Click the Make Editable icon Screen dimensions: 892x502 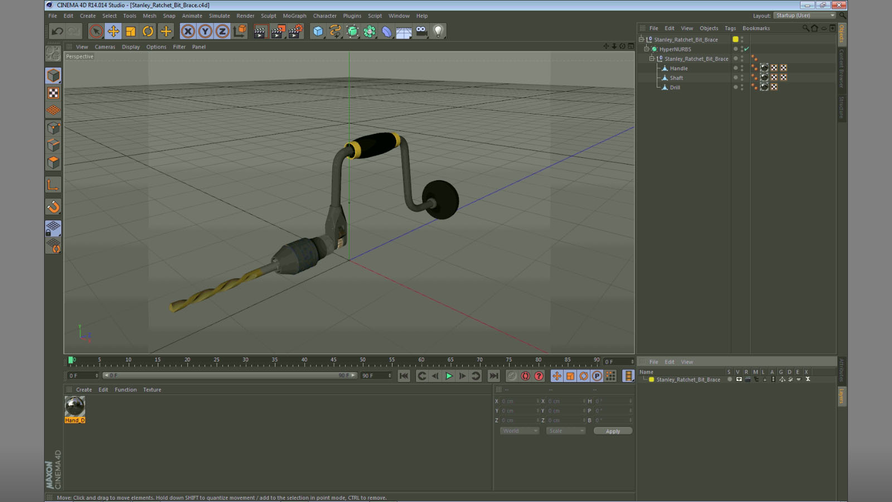[54, 54]
